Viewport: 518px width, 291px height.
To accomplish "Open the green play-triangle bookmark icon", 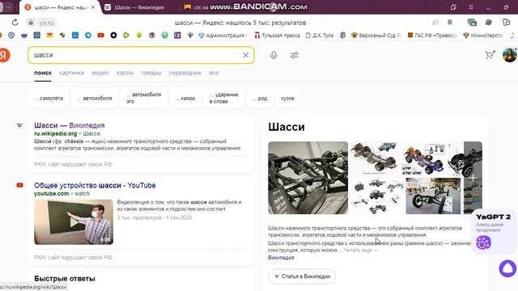I will [126, 35].
